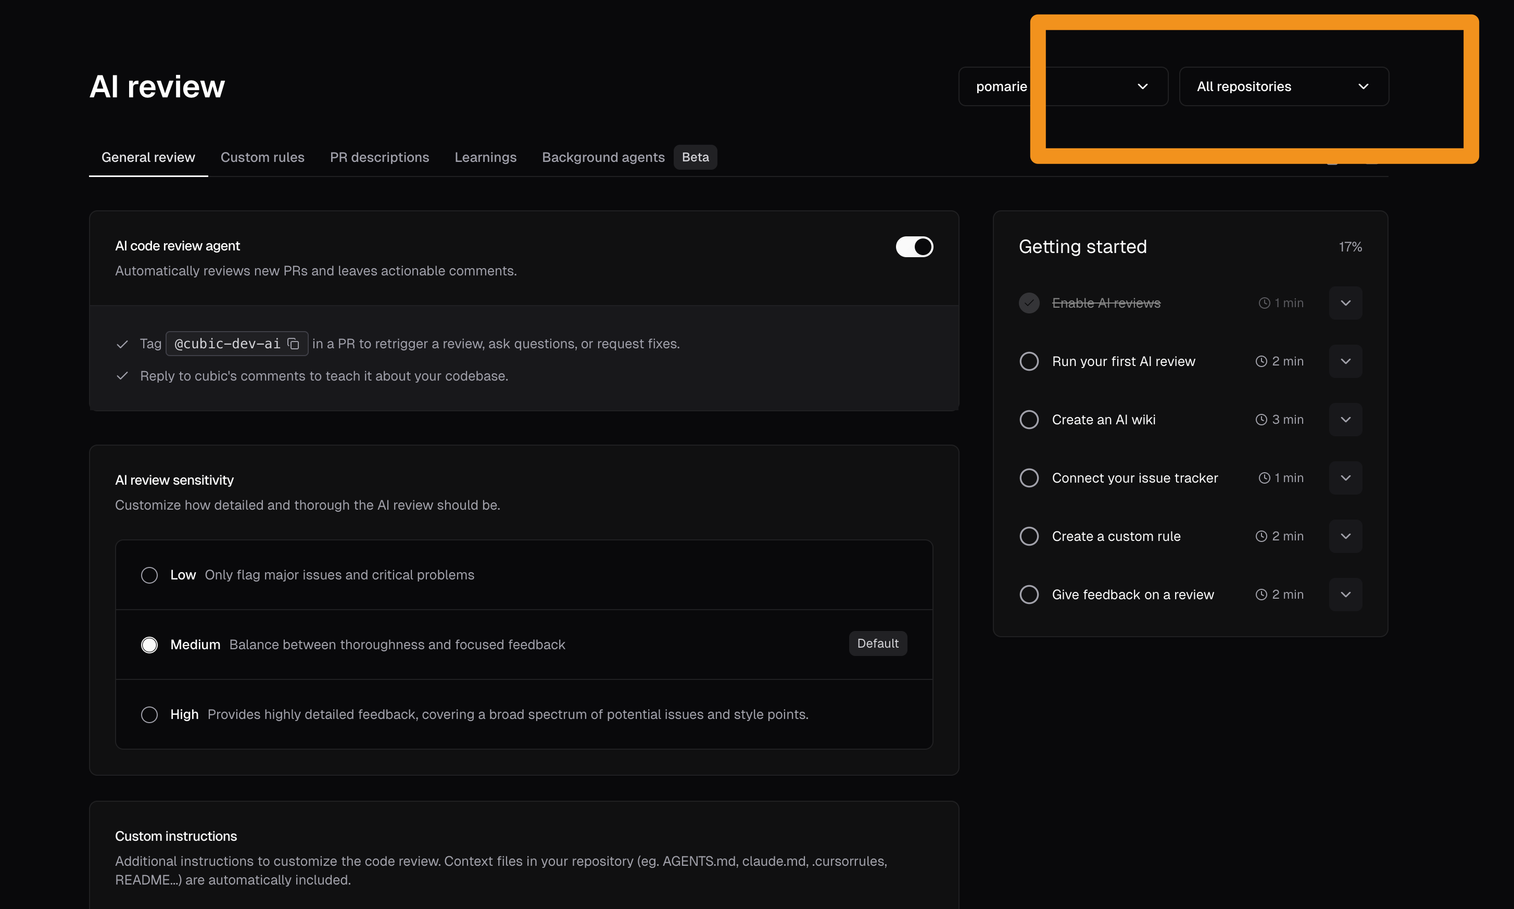The height and width of the screenshot is (909, 1514).
Task: Select the Low sensitivity option
Action: pos(149,575)
